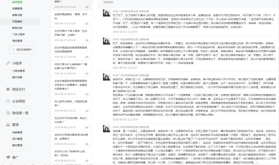
Task: Open 留言管理 in the sidebar
Action: tap(17, 2)
